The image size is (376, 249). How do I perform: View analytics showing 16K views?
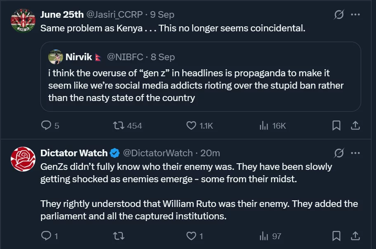pos(264,126)
